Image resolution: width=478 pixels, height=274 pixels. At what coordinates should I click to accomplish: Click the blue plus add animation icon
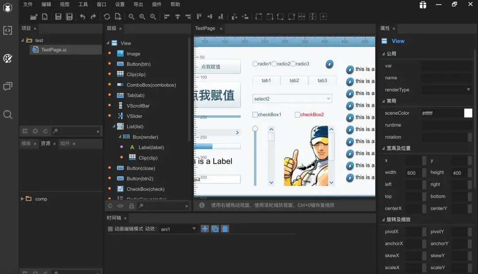pyautogui.click(x=205, y=229)
